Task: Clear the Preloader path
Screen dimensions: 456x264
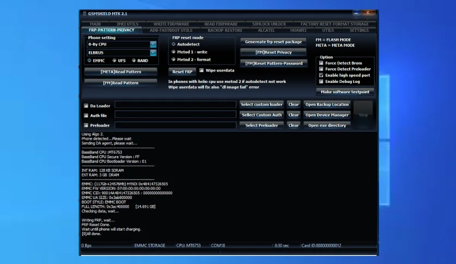Action: [293, 125]
